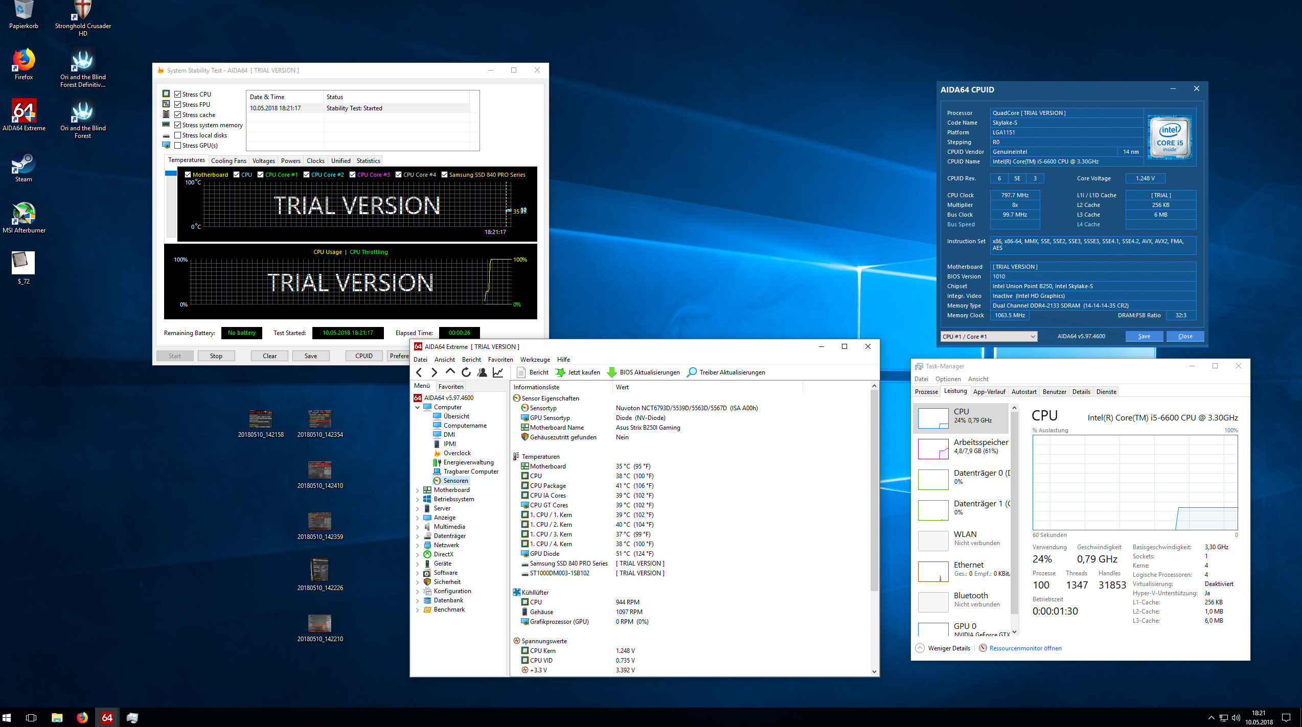The height and width of the screenshot is (727, 1302).
Task: Click the BIOS Aktualisierungen green arrow icon
Action: coord(611,372)
